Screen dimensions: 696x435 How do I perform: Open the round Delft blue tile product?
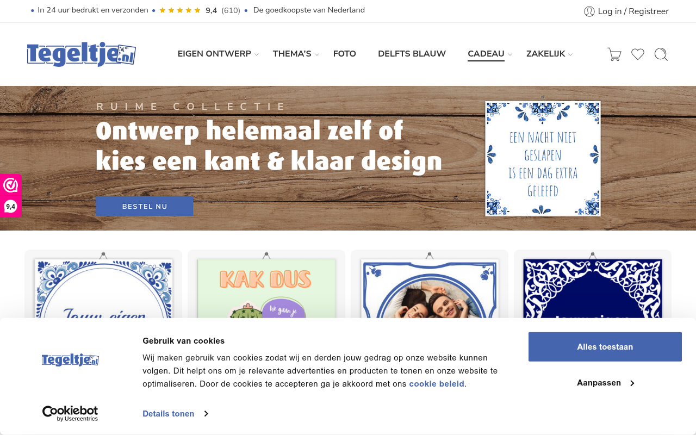point(103,284)
